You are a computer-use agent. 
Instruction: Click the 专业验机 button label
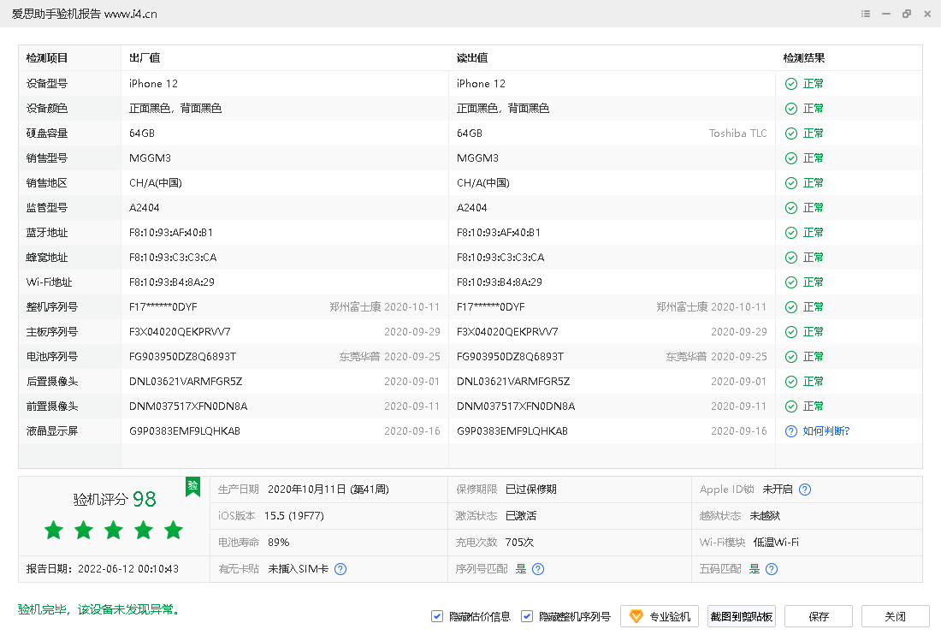click(x=670, y=616)
